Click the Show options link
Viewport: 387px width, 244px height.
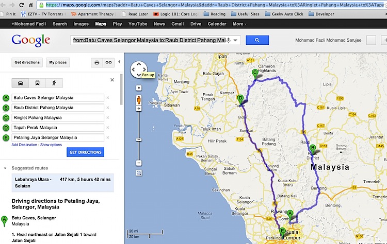coord(51,145)
